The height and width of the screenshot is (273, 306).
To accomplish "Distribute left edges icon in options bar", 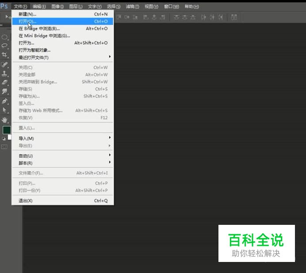I will [x=203, y=17].
